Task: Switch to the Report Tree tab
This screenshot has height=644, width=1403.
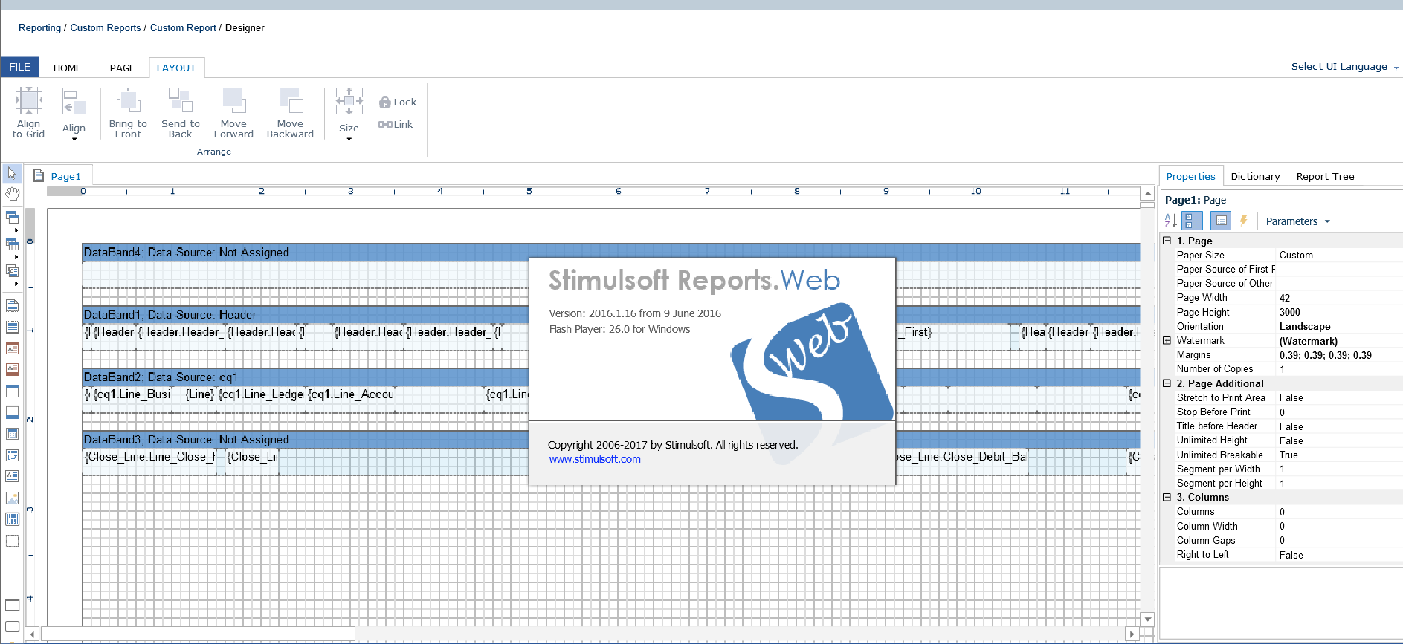Action: click(1325, 177)
